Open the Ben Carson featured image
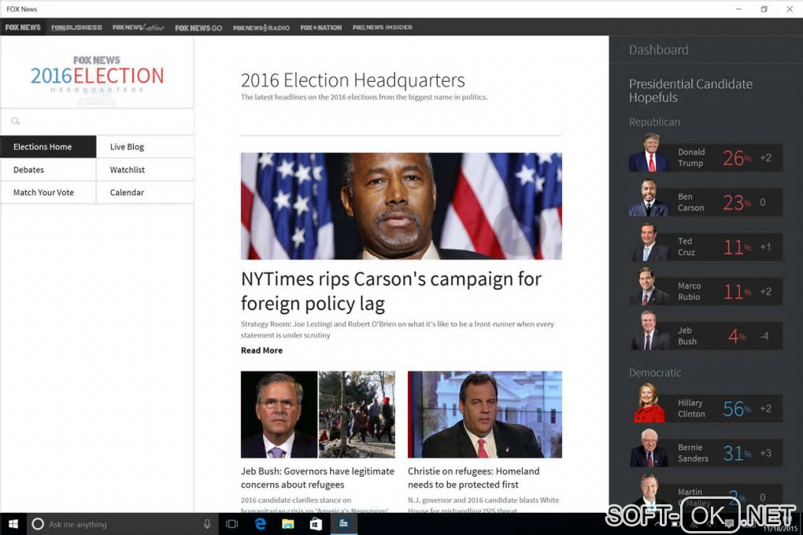The image size is (803, 535). pos(401,206)
